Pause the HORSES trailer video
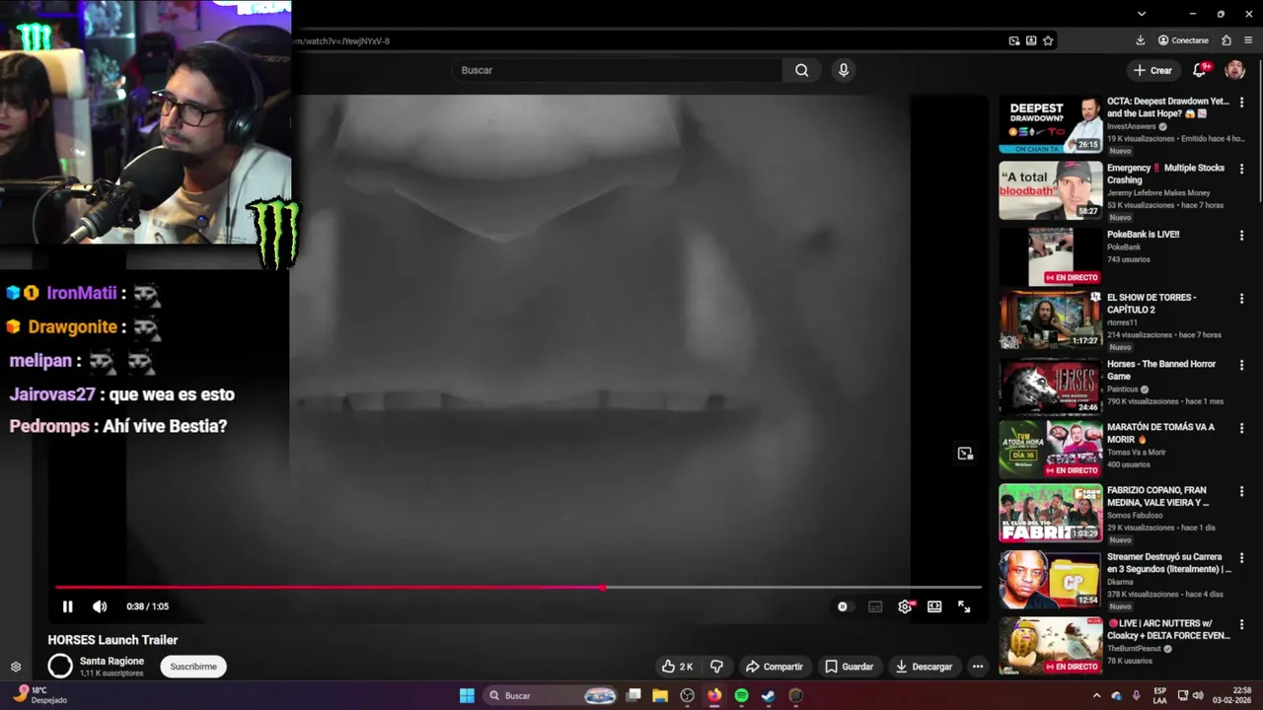Image resolution: width=1263 pixels, height=710 pixels. click(67, 606)
